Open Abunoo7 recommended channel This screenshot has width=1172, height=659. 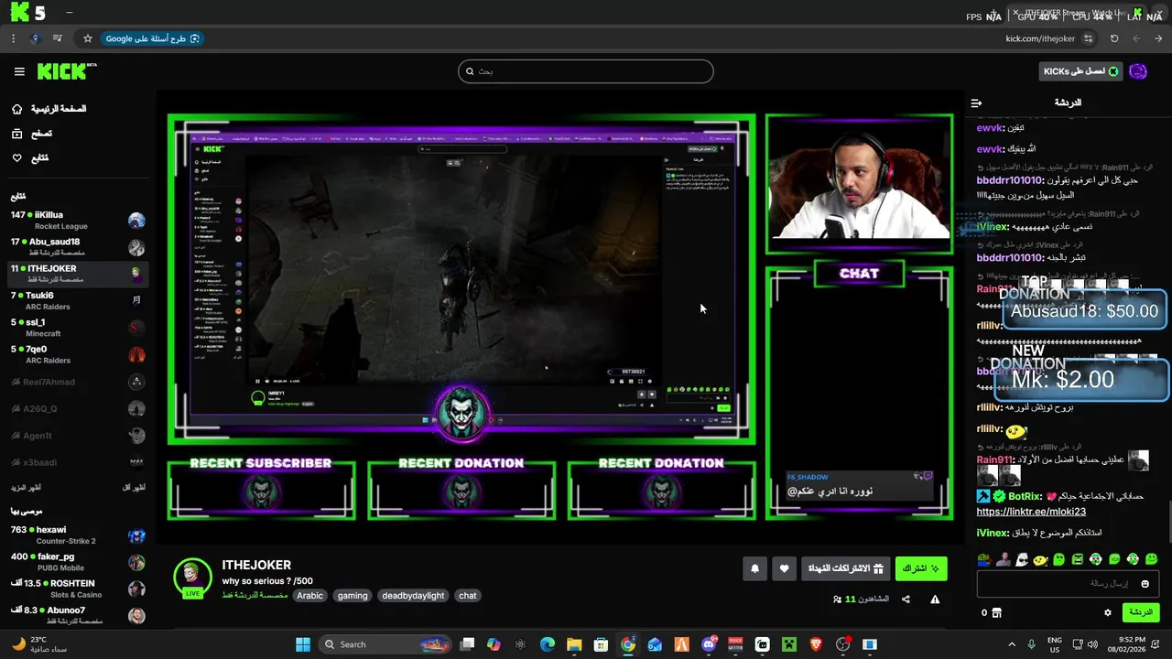78,615
